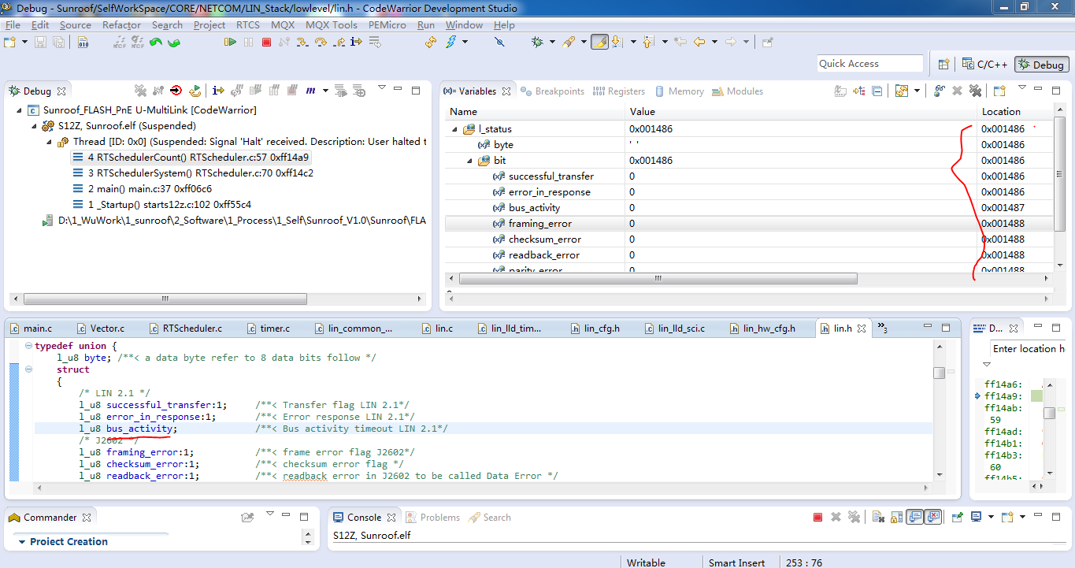Viewport: 1075px width, 568px height.
Task: Step Into the current function
Action: click(302, 41)
